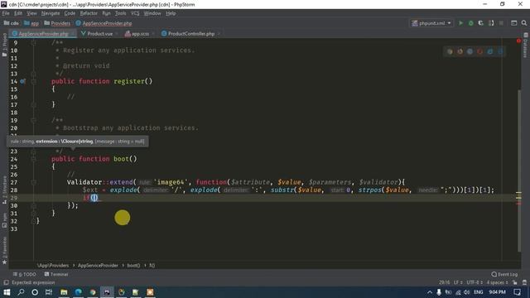530x298 pixels.
Task: Click the app folder breadcrumb
Action: [x=31, y=23]
